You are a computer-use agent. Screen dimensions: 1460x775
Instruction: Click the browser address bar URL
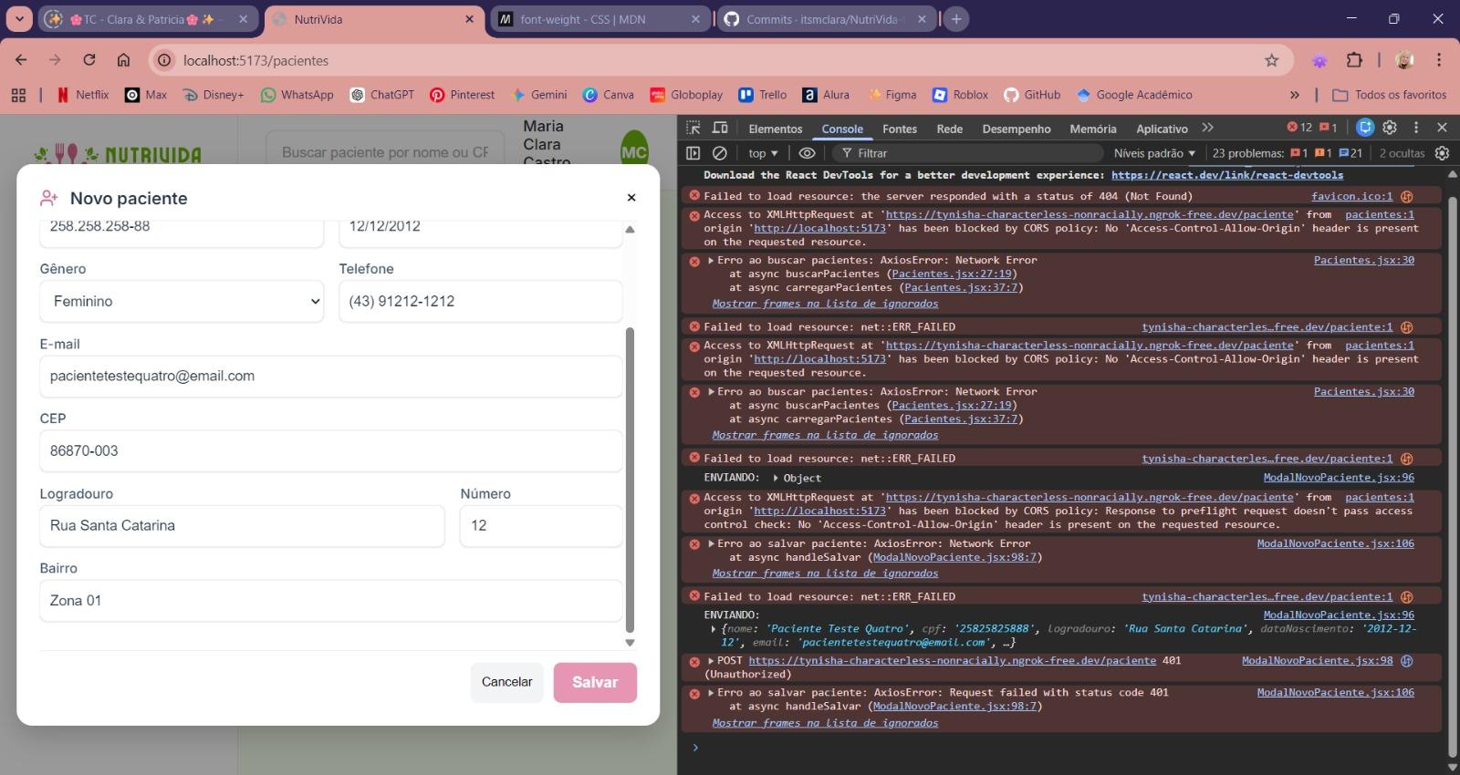coord(255,60)
